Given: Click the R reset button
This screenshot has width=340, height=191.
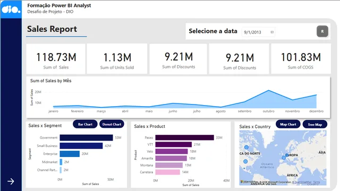Looking at the screenshot, I should pos(322,31).
